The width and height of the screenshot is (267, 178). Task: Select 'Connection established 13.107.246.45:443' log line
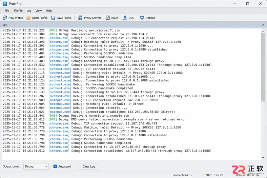(107, 151)
